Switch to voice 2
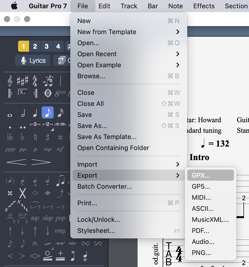 pyautogui.click(x=35, y=46)
